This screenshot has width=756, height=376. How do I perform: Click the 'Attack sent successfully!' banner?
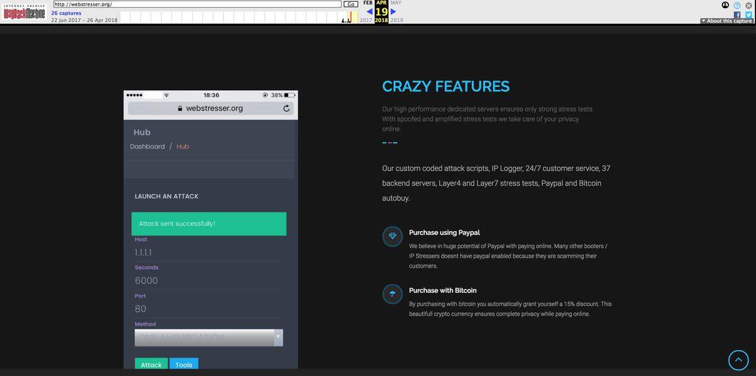[209, 224]
